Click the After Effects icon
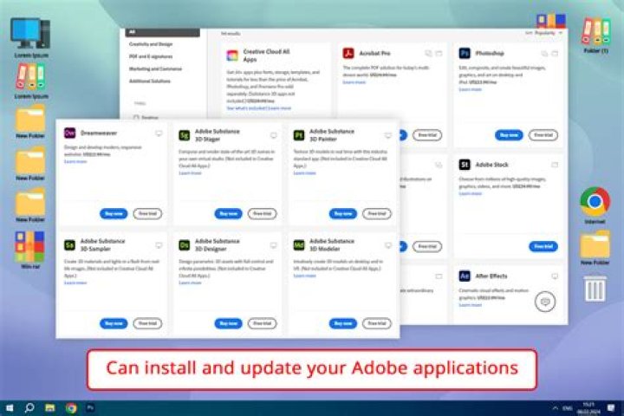 pyautogui.click(x=465, y=275)
